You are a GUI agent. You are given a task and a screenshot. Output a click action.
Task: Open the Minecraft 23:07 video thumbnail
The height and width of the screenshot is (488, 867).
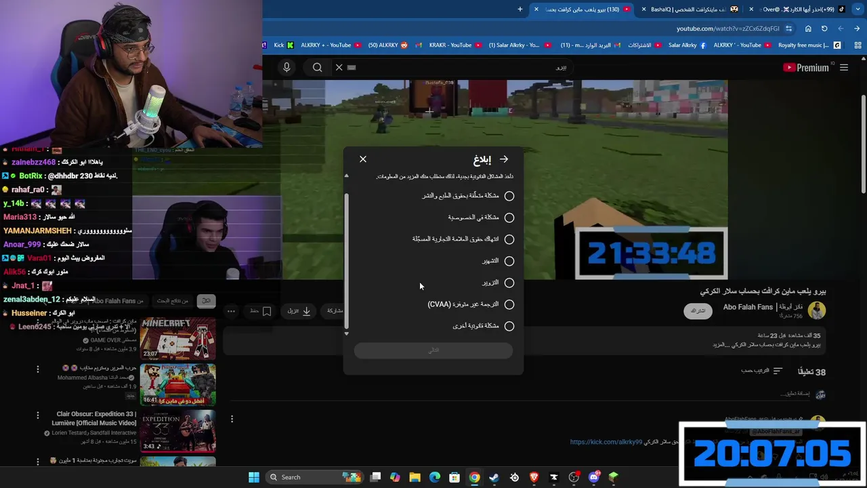coord(178,338)
